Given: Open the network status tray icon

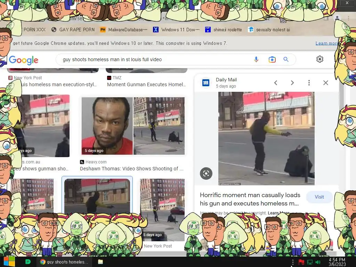Looking at the screenshot, I should point(310,262).
